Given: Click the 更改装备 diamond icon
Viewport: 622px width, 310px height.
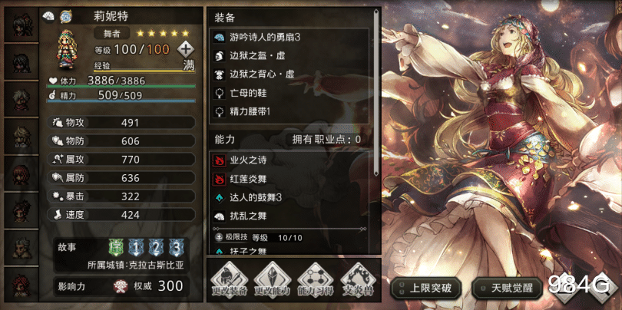Looking at the screenshot, I should click(229, 281).
